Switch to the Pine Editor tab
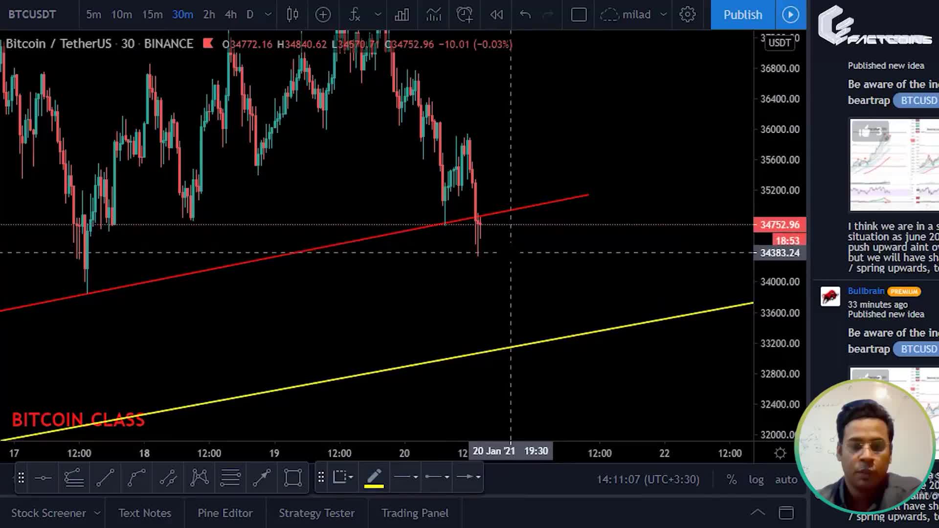 225,513
